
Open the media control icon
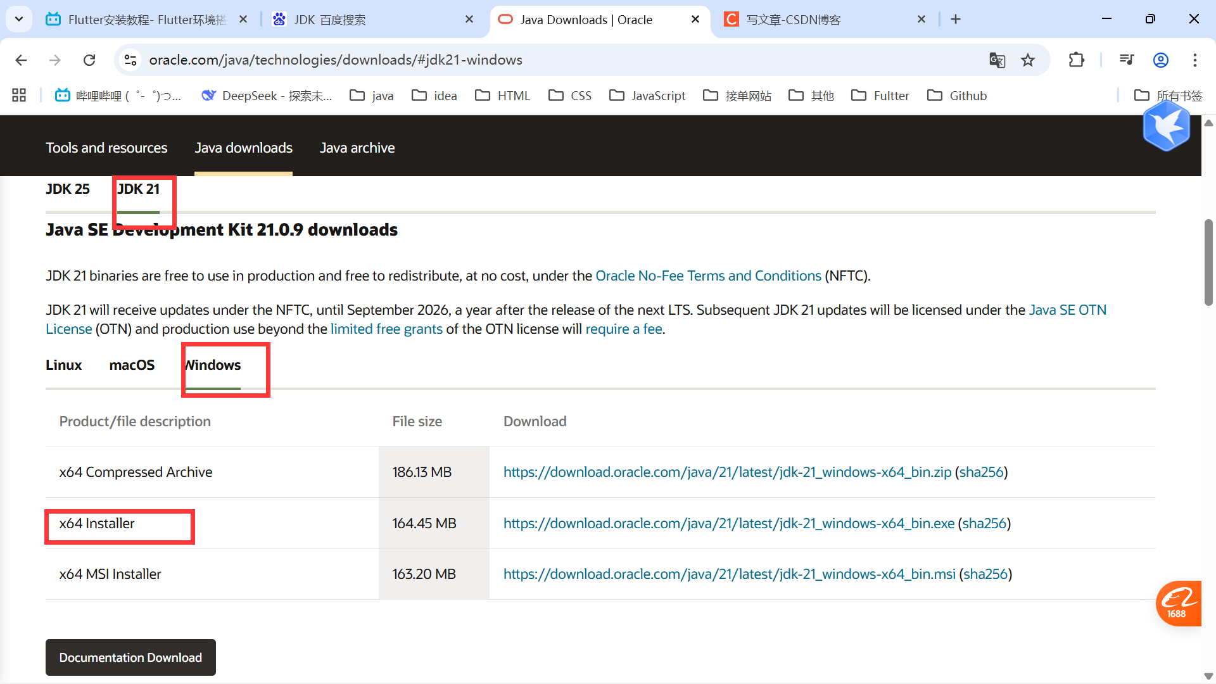click(x=1126, y=60)
